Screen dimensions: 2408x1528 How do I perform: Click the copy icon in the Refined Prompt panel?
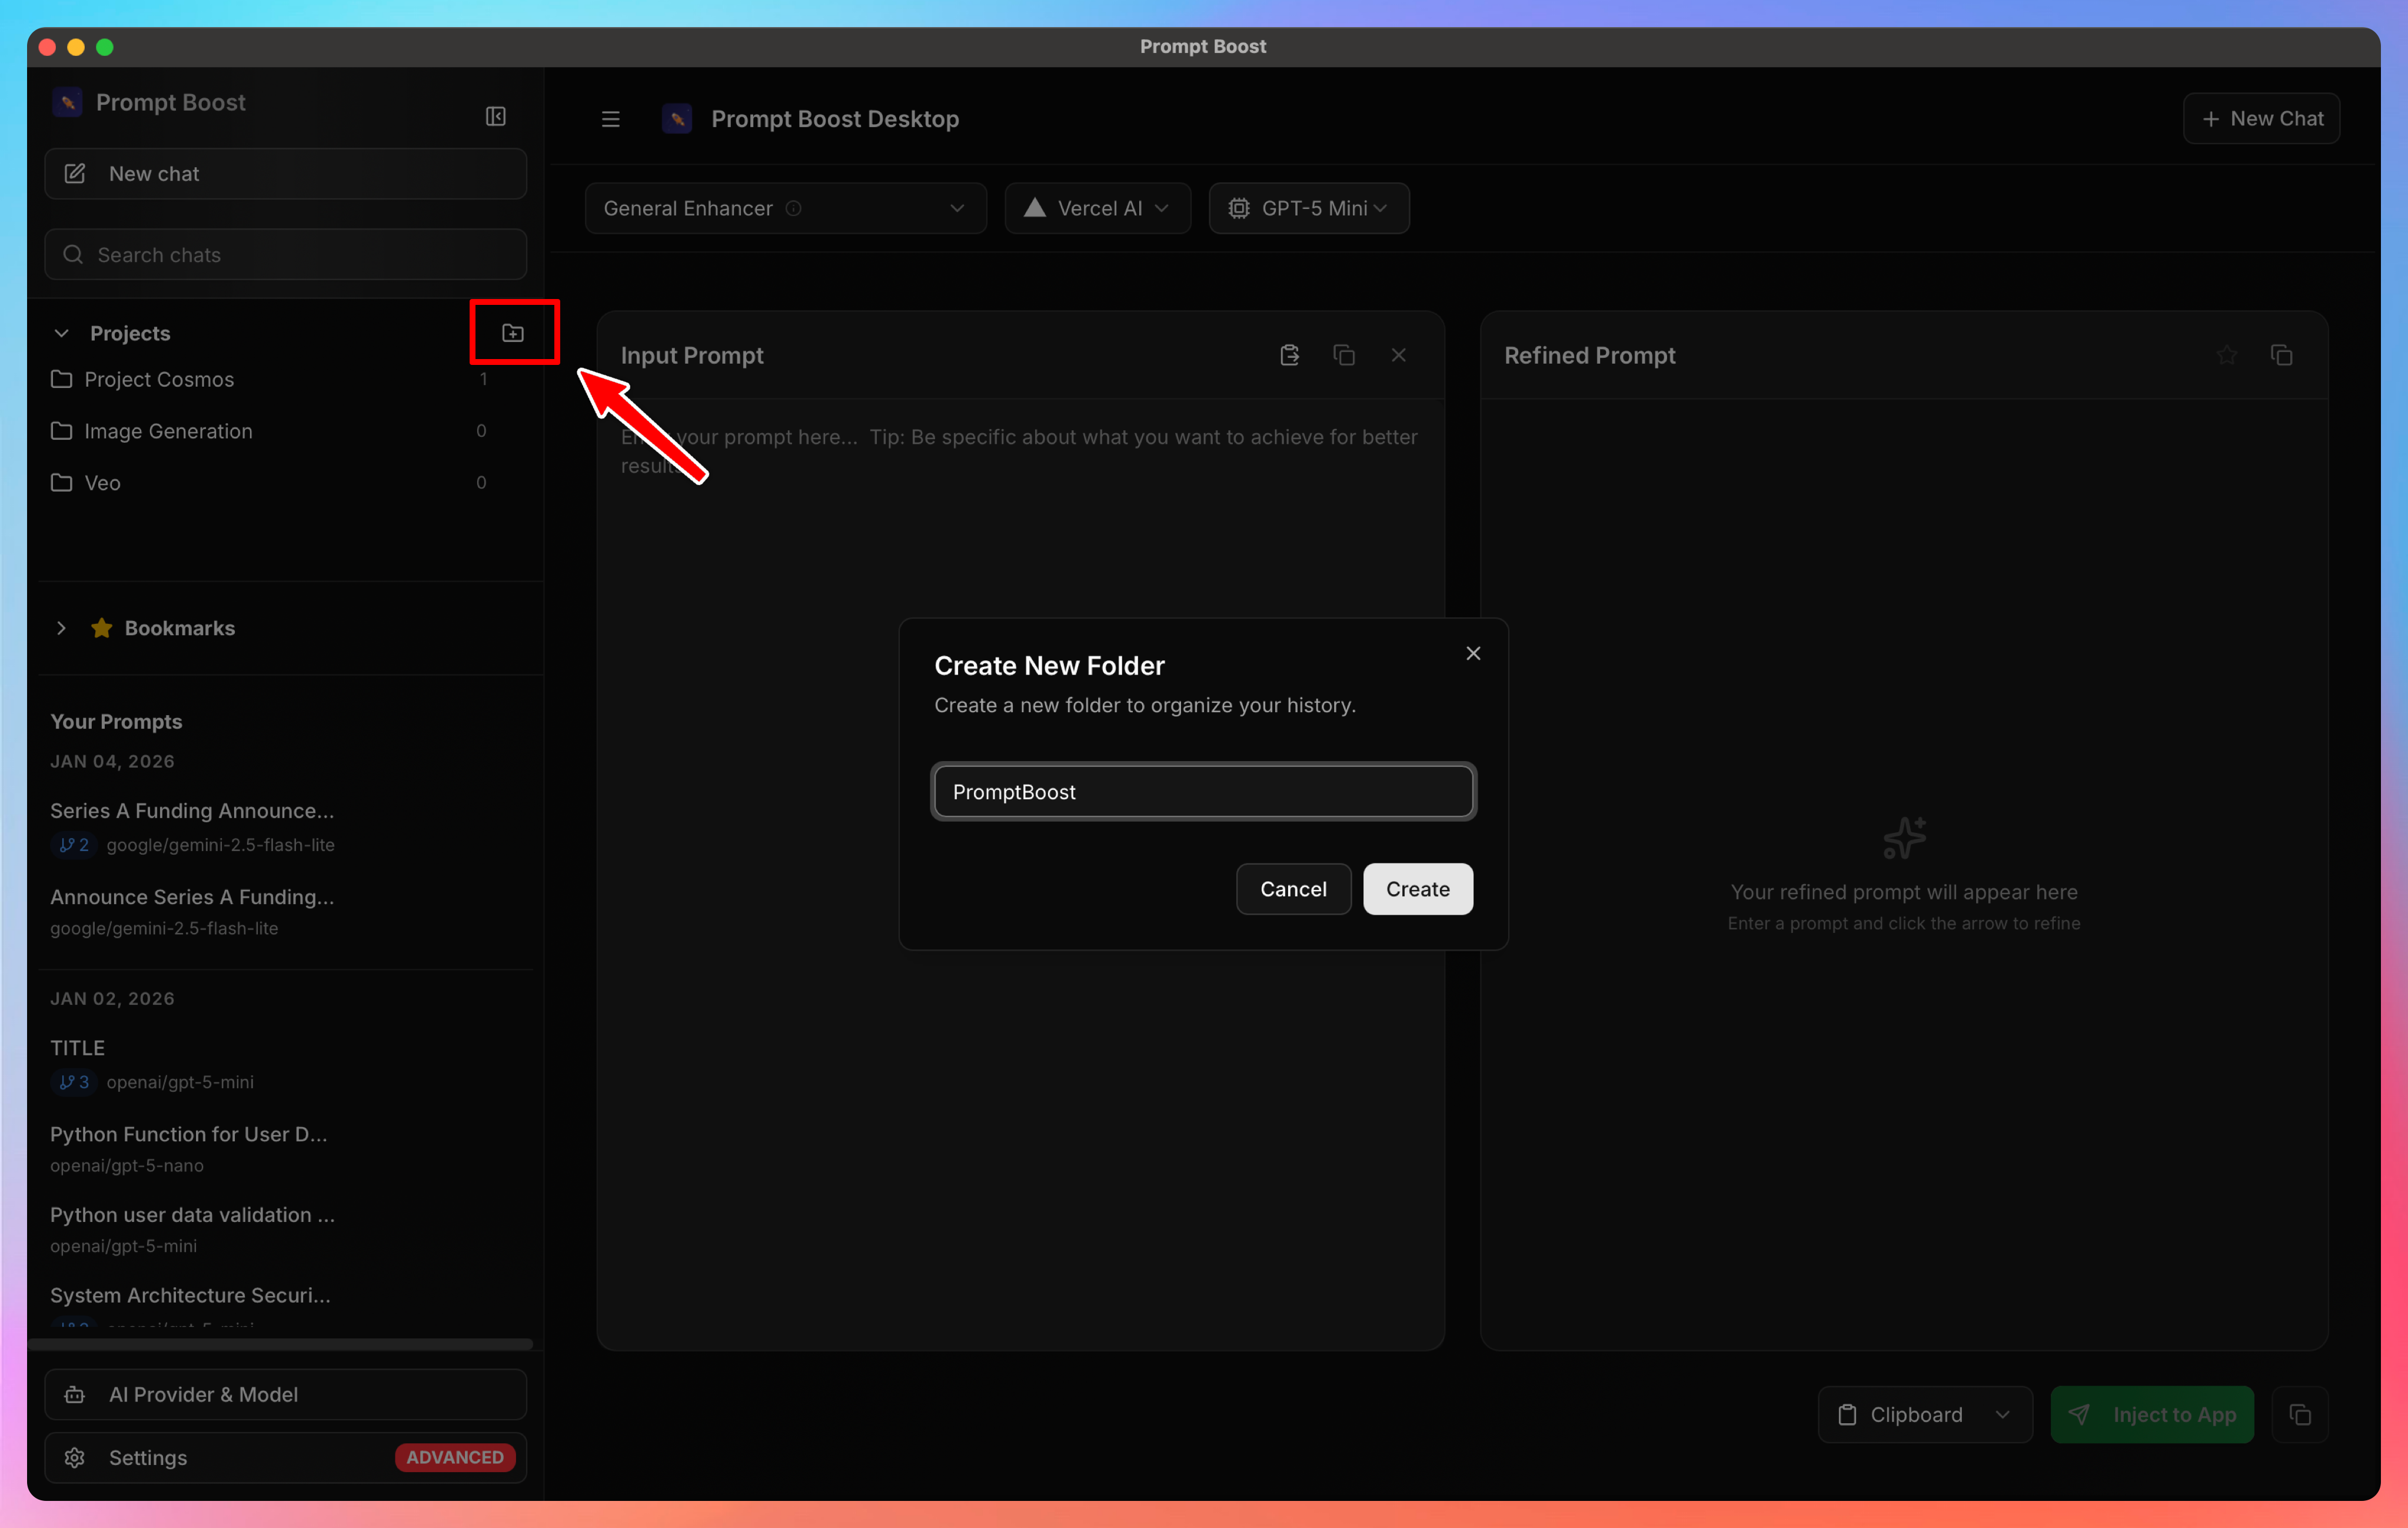tap(2283, 354)
